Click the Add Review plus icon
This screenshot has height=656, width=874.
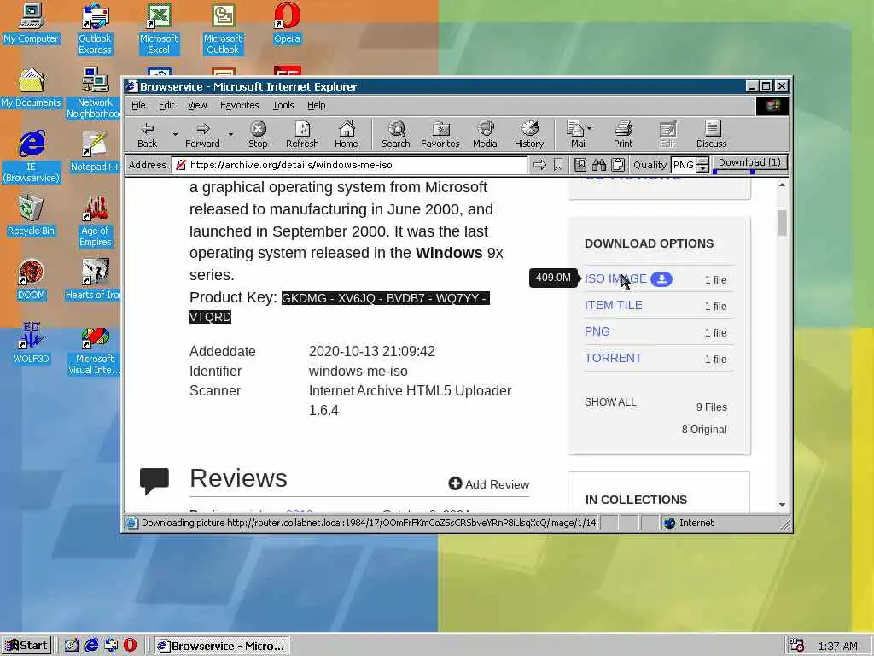[455, 483]
